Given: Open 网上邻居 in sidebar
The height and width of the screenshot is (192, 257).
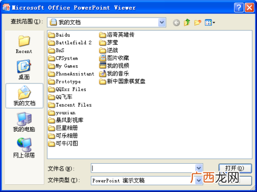Looking at the screenshot, I should (x=24, y=148).
